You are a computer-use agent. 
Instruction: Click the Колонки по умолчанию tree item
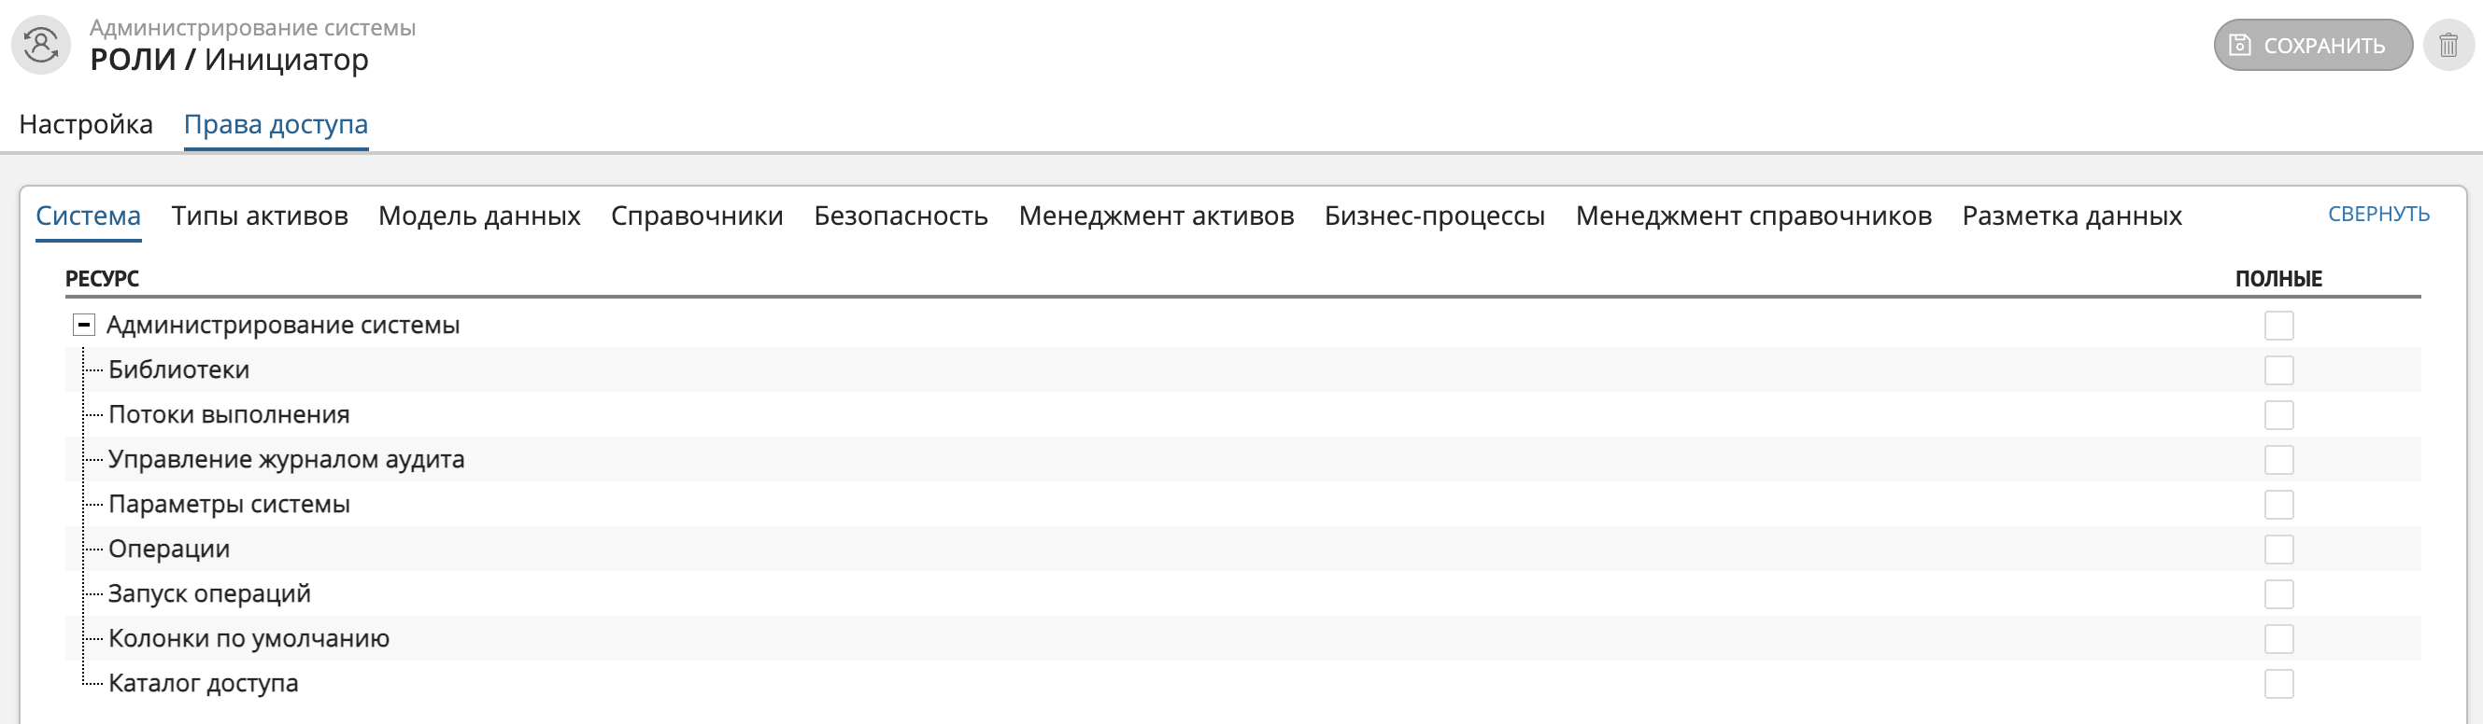(248, 638)
